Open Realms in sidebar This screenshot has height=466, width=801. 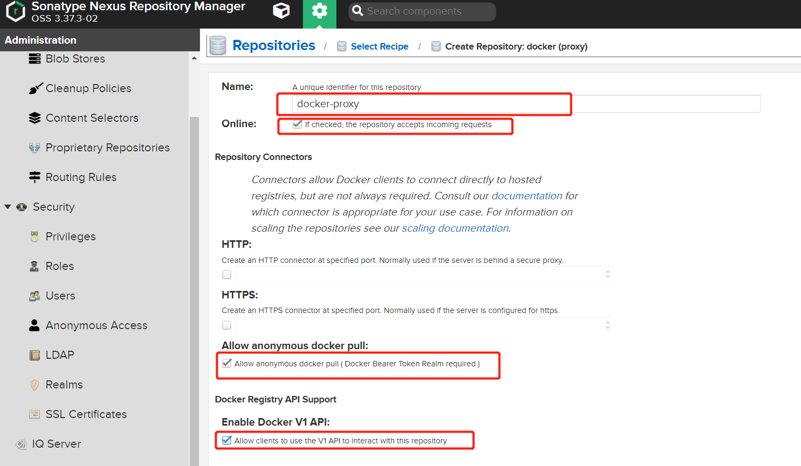point(64,385)
